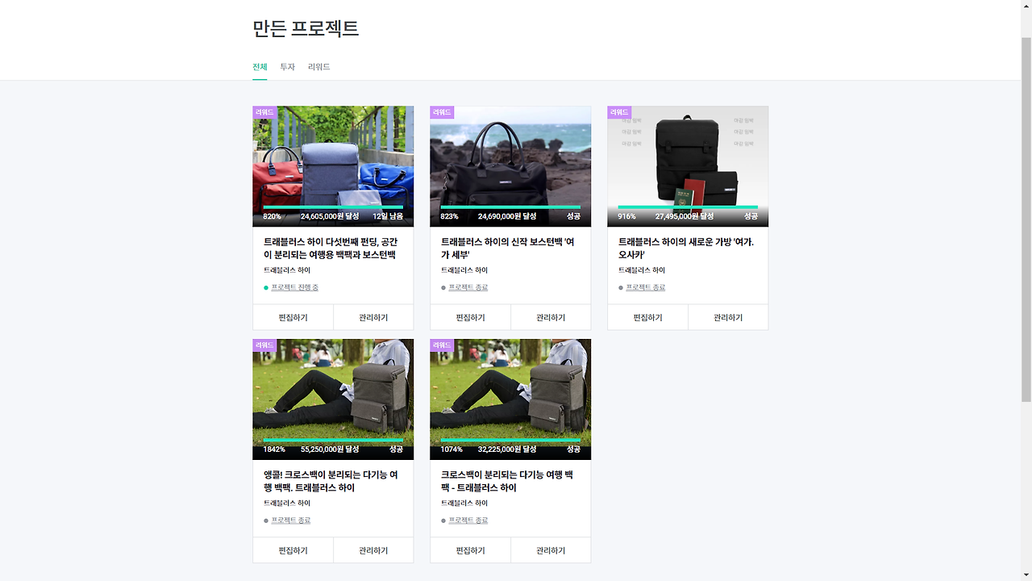Click title 트래블러스 하이 다섯번째 펀딩
1032x581 pixels.
331,249
